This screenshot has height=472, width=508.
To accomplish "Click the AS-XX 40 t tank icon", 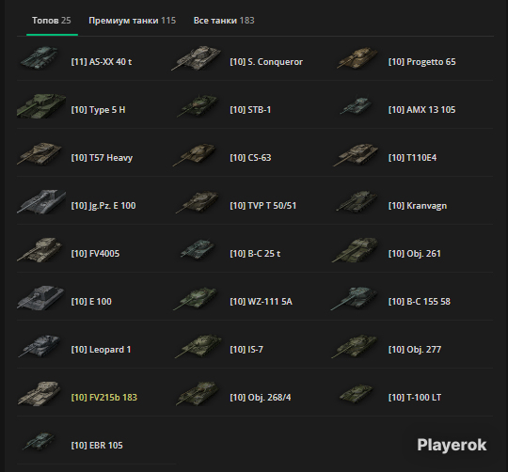I will [x=40, y=58].
